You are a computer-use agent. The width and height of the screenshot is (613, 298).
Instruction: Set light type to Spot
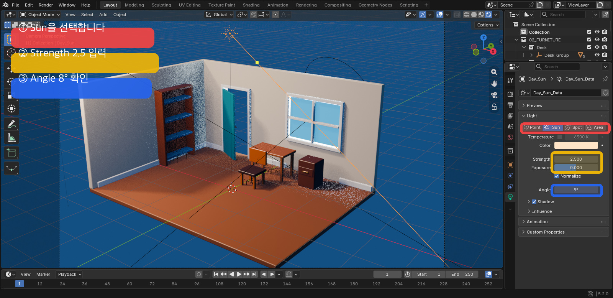[x=574, y=127]
